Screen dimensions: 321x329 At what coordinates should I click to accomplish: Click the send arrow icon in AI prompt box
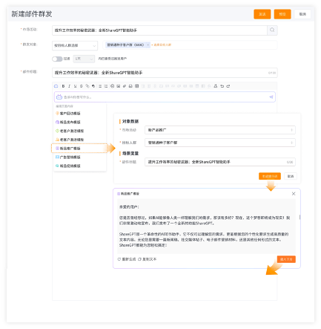click(271, 97)
